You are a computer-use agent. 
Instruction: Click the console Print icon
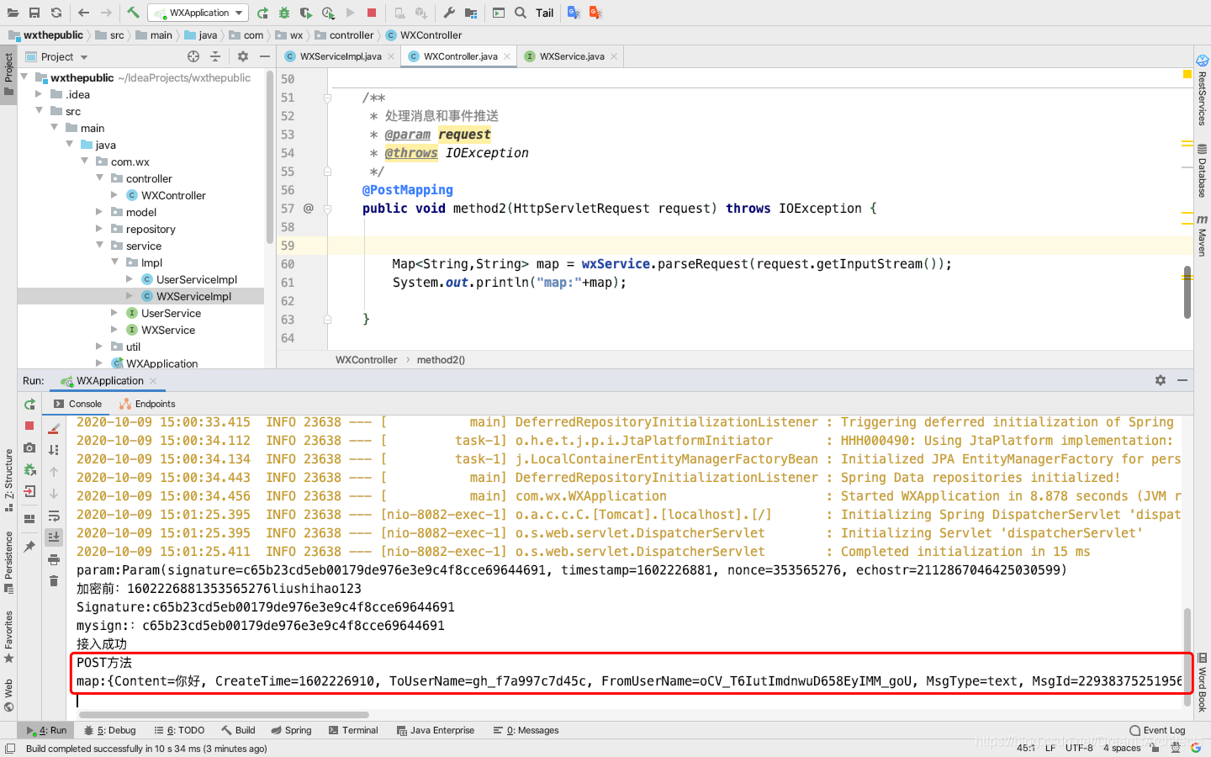54,559
